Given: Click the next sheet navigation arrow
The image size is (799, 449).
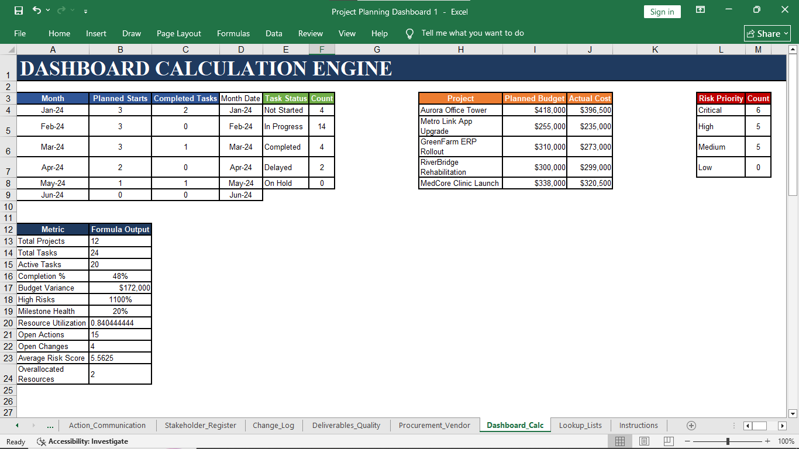Looking at the screenshot, I should (33, 425).
